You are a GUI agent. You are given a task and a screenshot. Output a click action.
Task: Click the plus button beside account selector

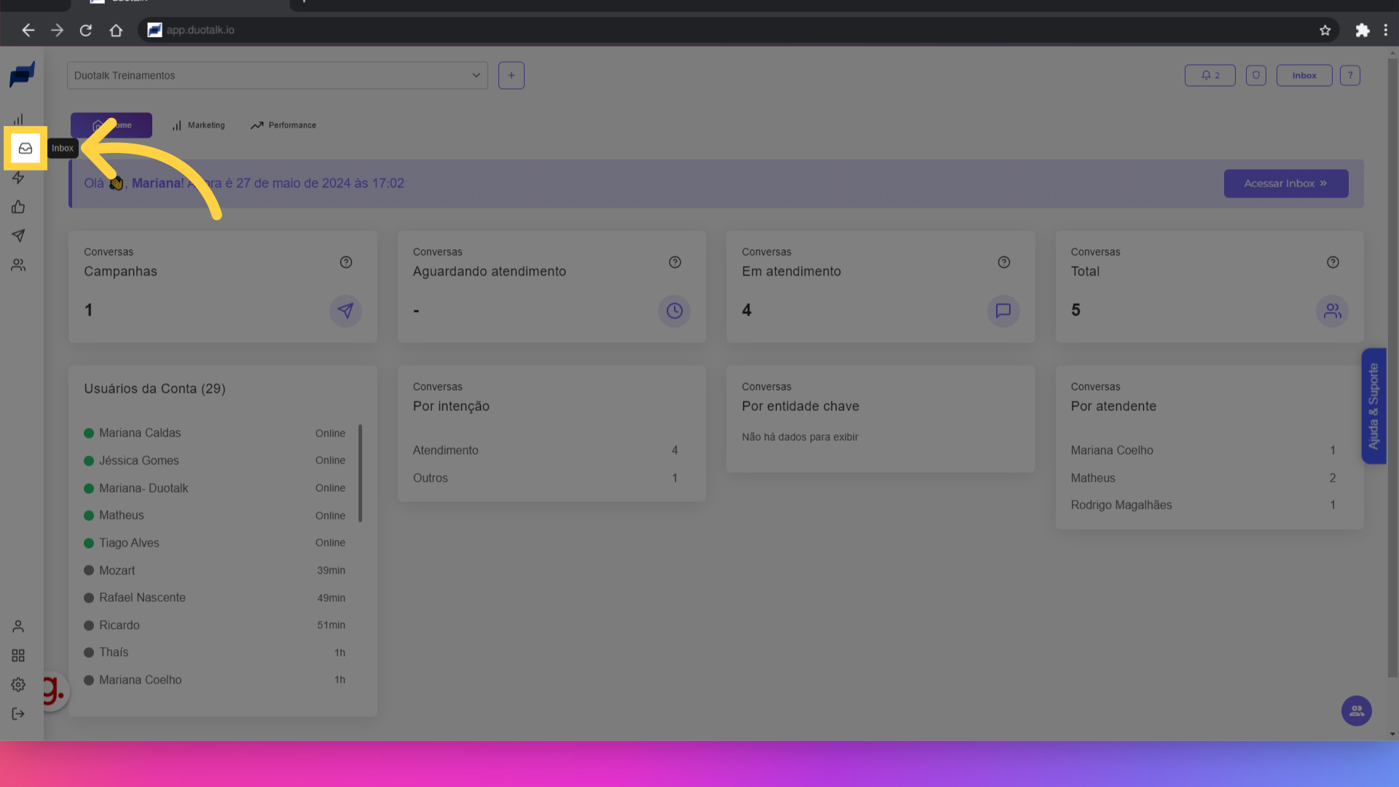(512, 75)
